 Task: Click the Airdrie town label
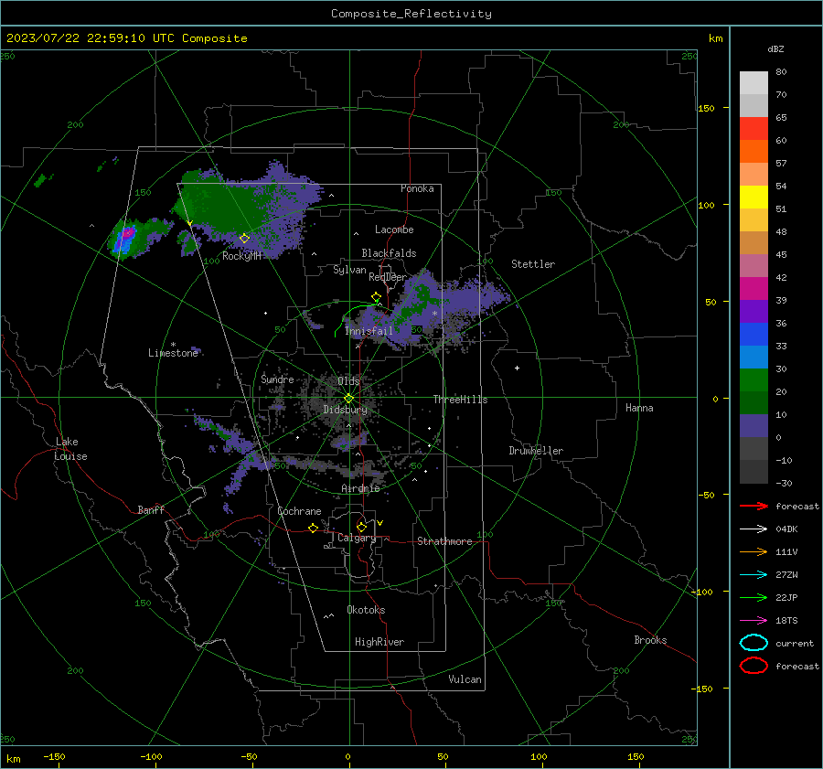coord(360,488)
